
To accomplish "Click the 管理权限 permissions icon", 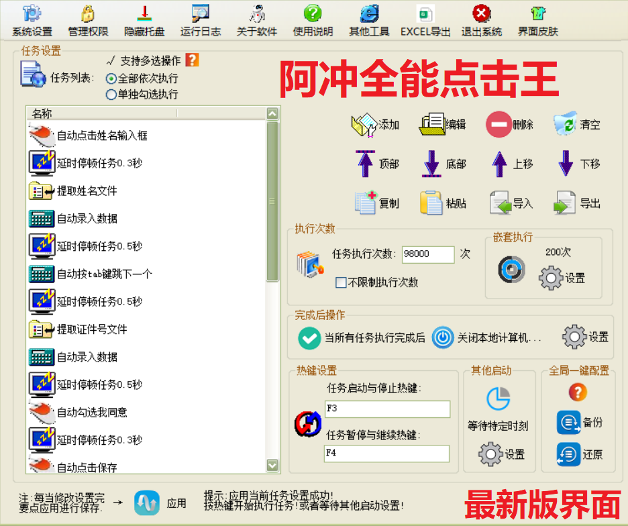I will 86,20.
